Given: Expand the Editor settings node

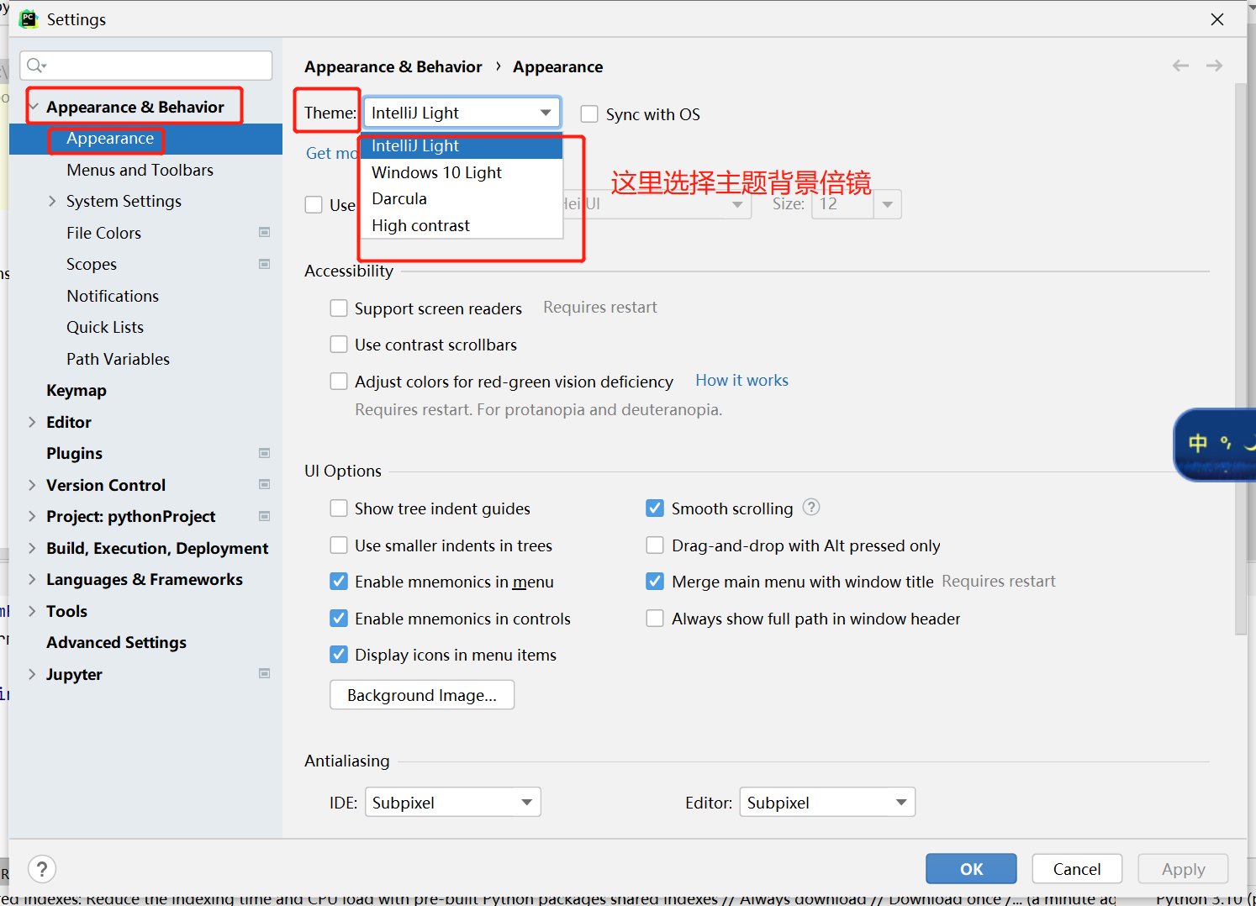Looking at the screenshot, I should point(32,422).
